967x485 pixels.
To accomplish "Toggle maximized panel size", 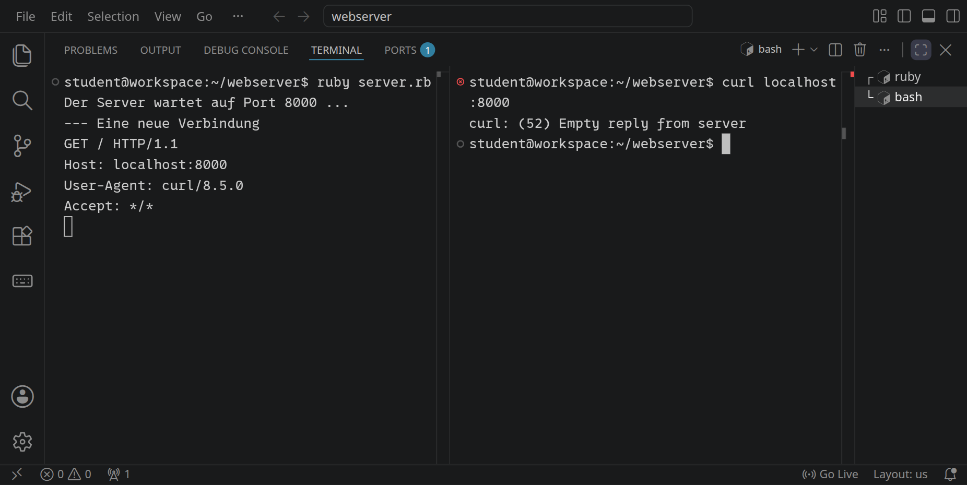I will (x=921, y=50).
